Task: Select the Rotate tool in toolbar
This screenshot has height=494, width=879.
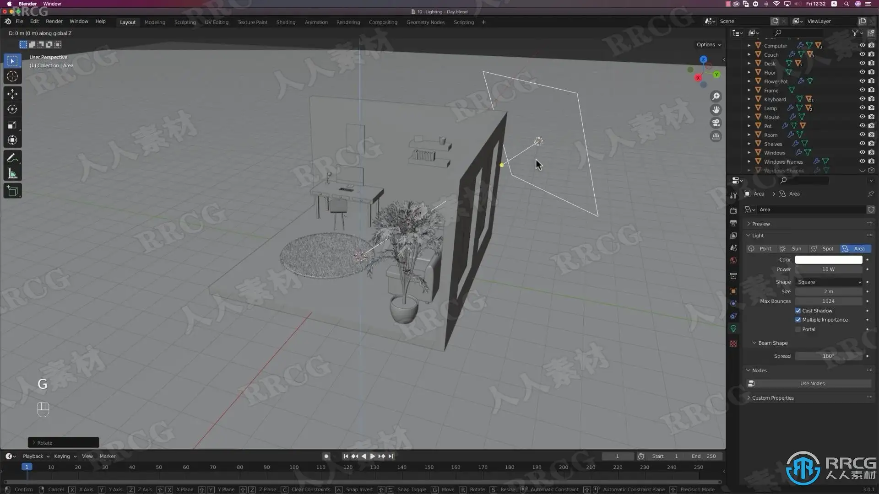Action: (x=12, y=109)
